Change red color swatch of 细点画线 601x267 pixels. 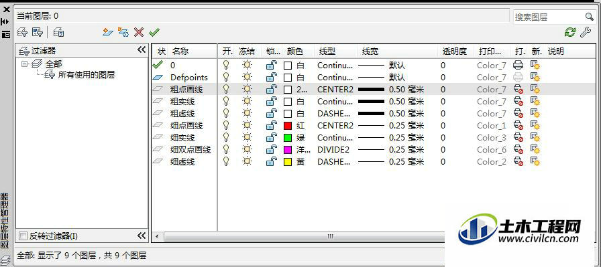pos(288,125)
